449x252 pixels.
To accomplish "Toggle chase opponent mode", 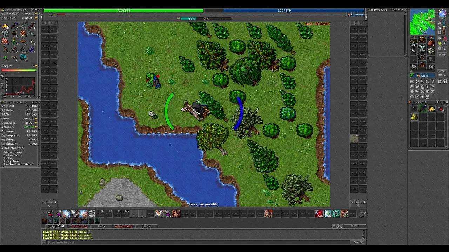I will [445, 43].
